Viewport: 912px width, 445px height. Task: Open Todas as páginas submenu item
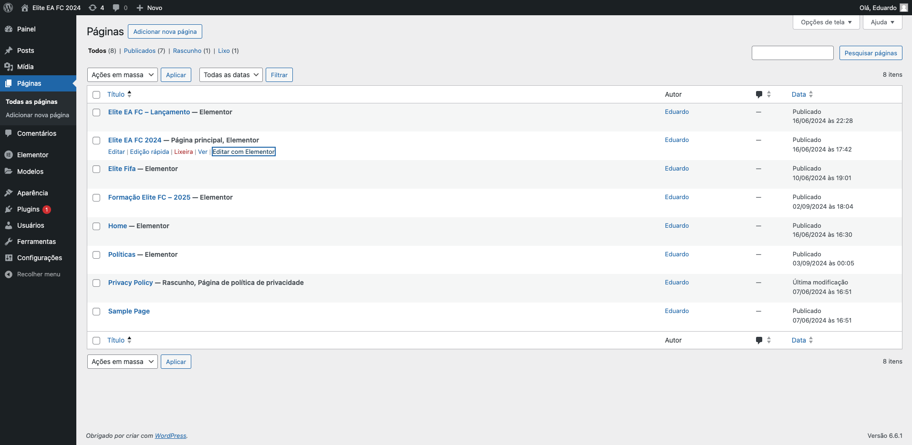point(31,101)
